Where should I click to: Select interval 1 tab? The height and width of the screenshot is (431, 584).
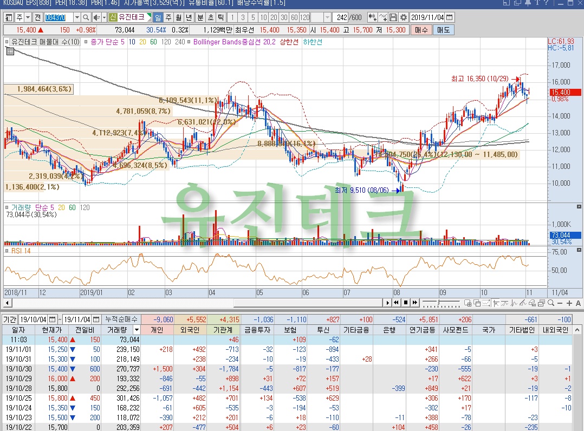[232, 17]
